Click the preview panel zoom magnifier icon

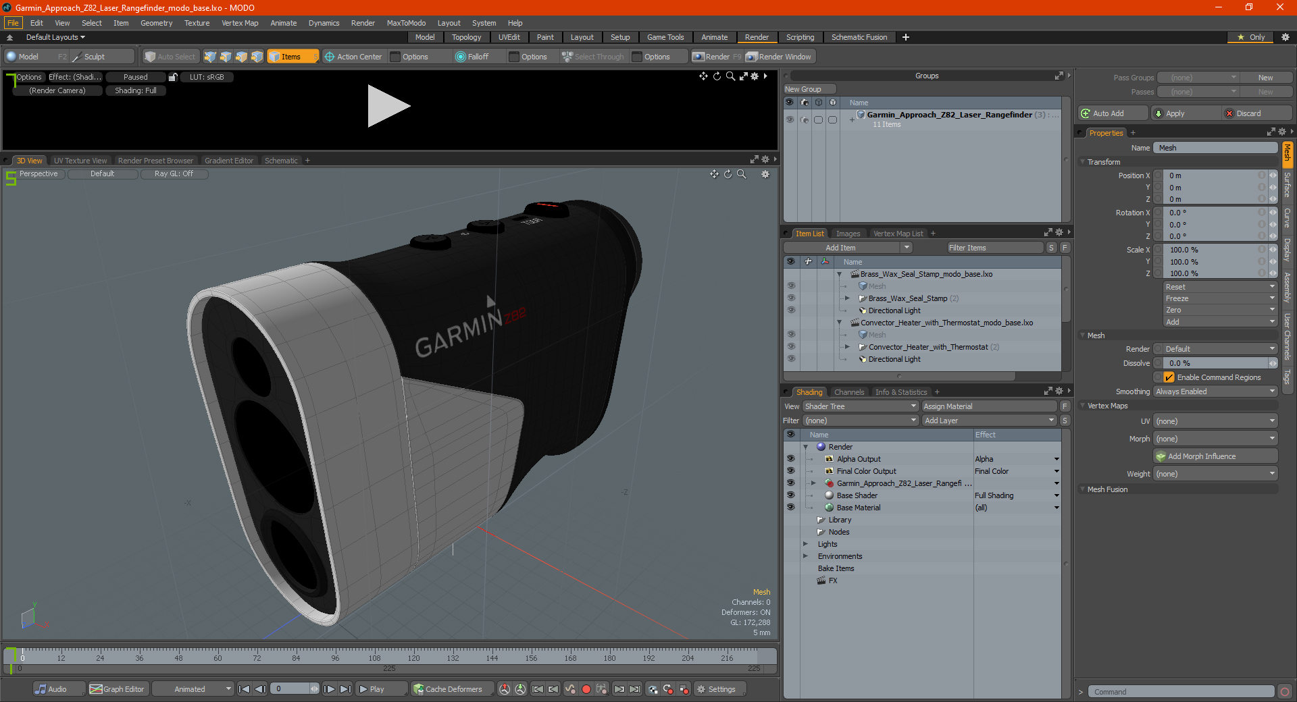coord(730,76)
